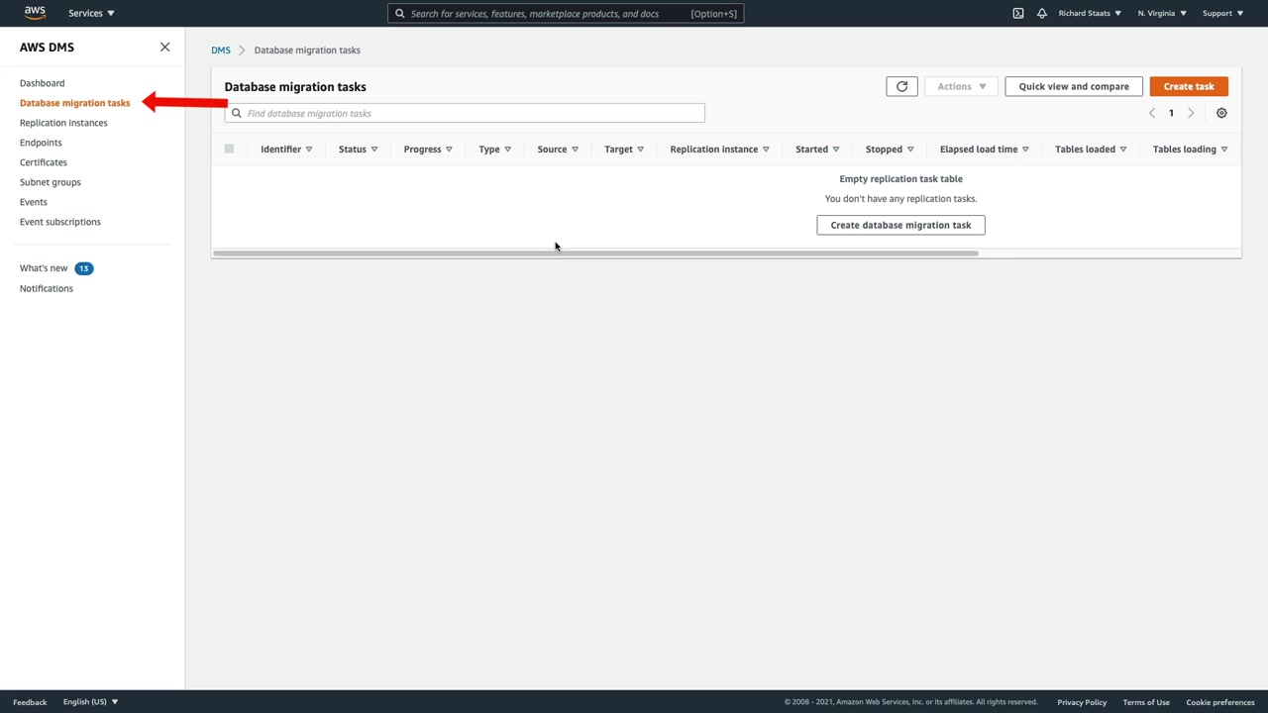Go to previous page of tasks
This screenshot has width=1268, height=713.
click(x=1151, y=113)
